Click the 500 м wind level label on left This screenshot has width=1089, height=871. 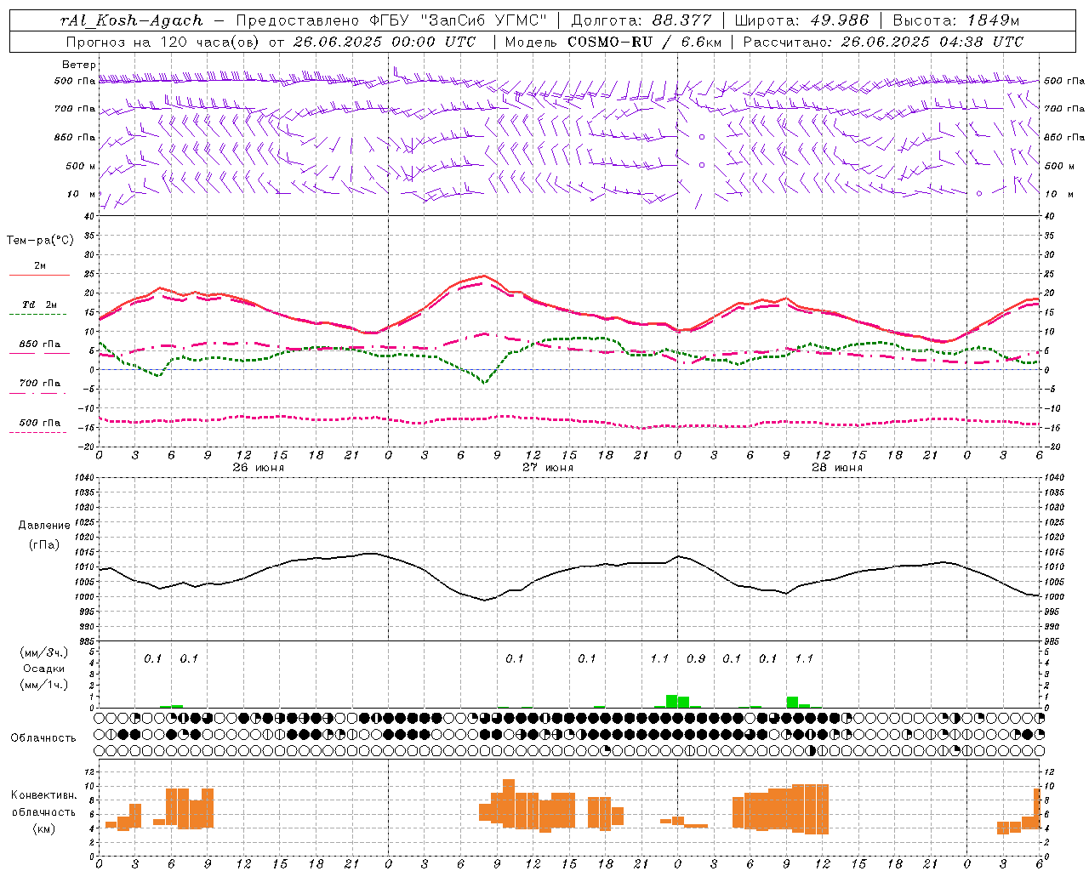81,166
